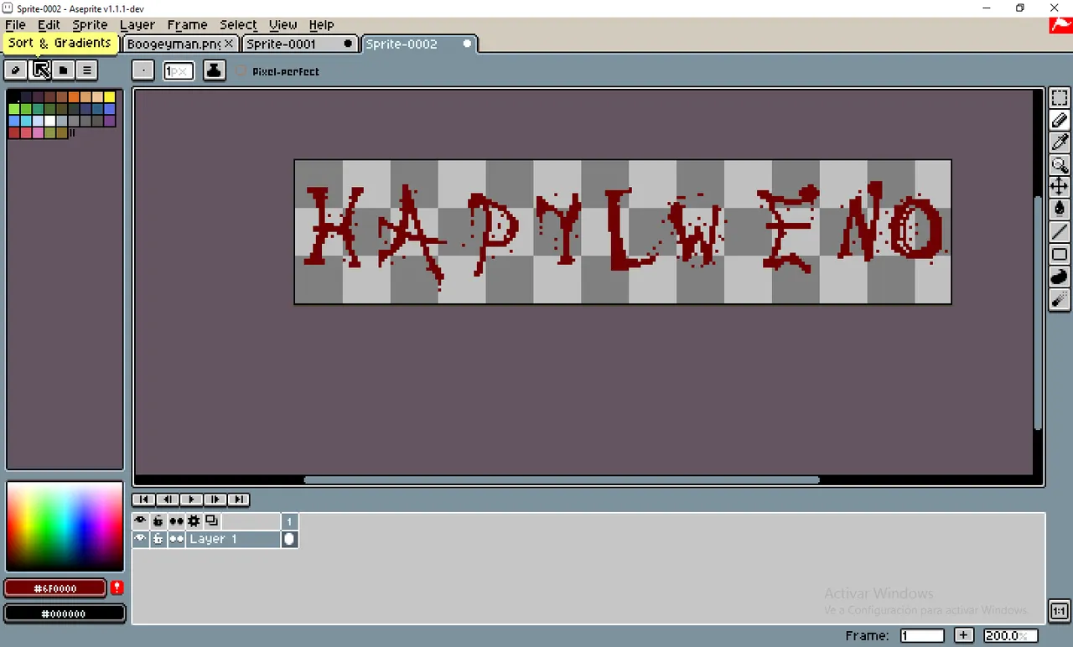1073x647 pixels.
Task: Choose the Move tool with four arrows
Action: point(1060,186)
